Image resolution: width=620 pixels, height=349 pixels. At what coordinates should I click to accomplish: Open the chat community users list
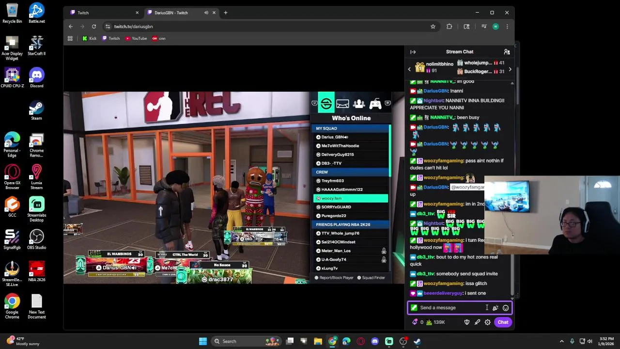pyautogui.click(x=507, y=52)
